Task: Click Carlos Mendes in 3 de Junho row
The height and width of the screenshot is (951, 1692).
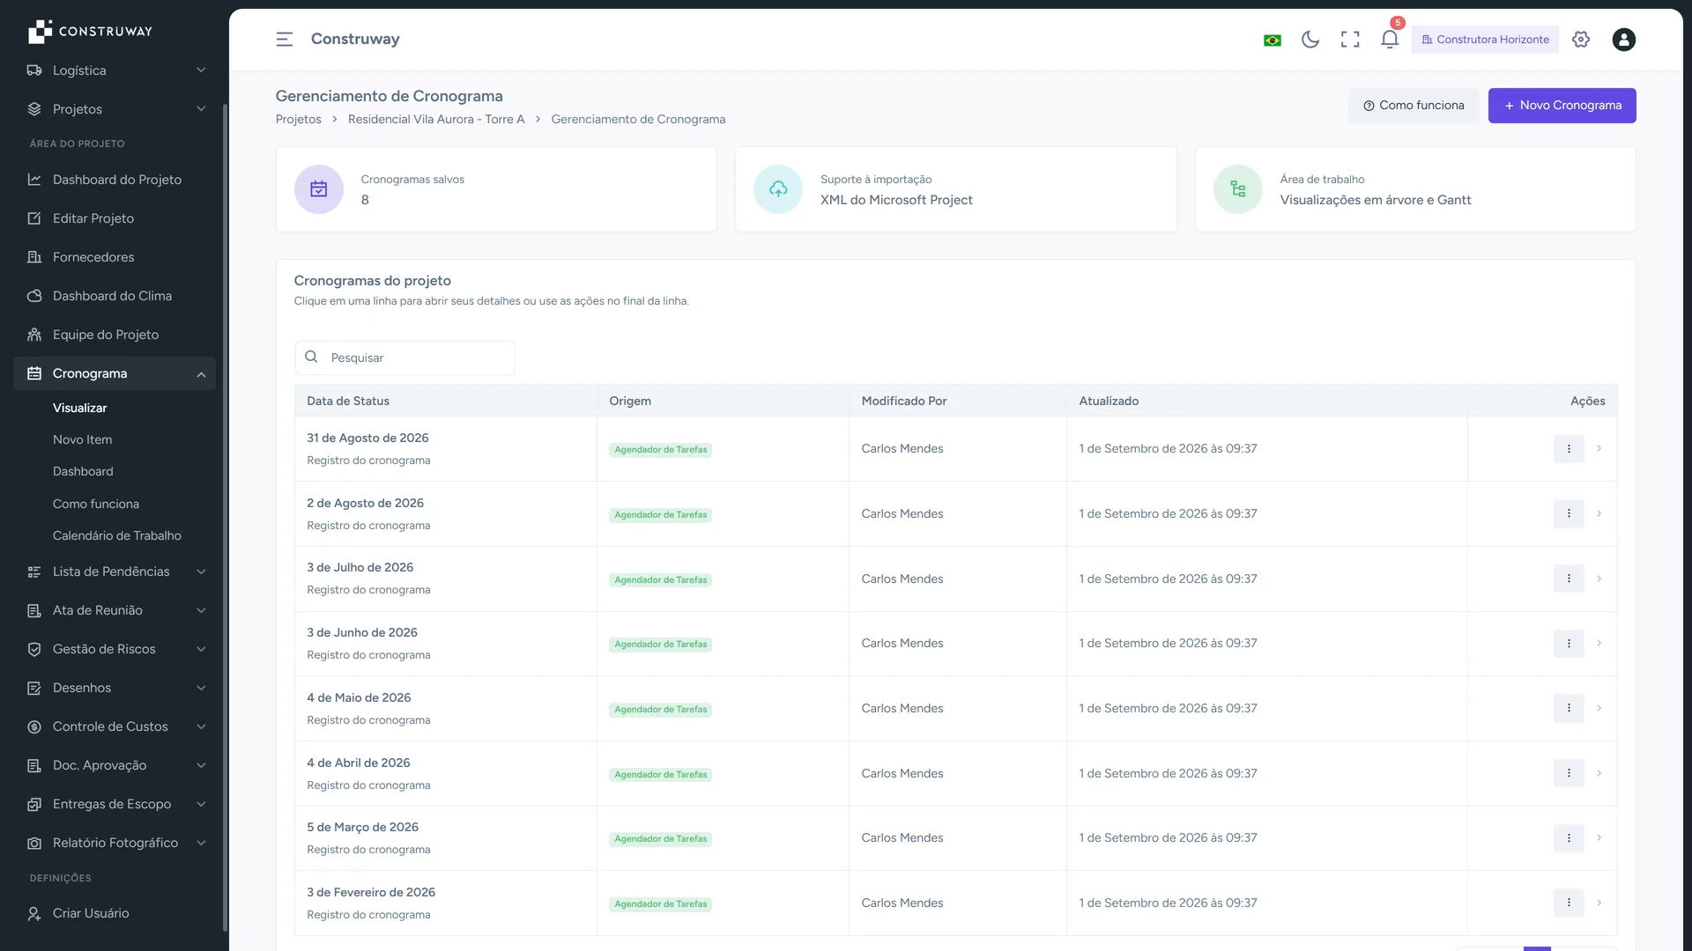Action: point(902,644)
